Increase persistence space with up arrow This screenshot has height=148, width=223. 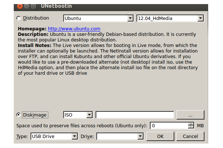[191, 124]
